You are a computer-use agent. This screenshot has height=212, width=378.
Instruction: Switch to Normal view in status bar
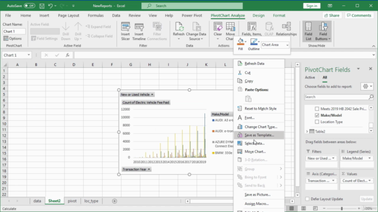(x=291, y=208)
